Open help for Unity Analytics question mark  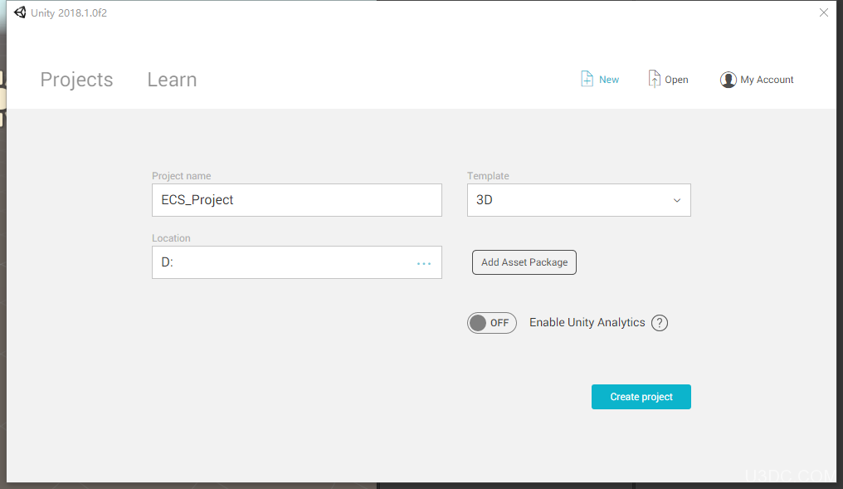[x=659, y=323]
